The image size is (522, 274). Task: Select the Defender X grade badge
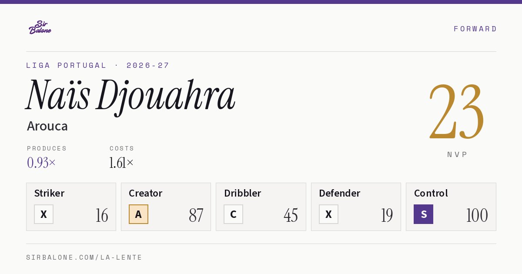pyautogui.click(x=328, y=214)
